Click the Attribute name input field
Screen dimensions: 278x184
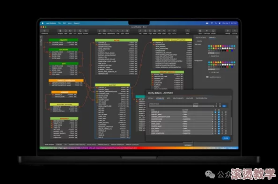tap(170, 106)
